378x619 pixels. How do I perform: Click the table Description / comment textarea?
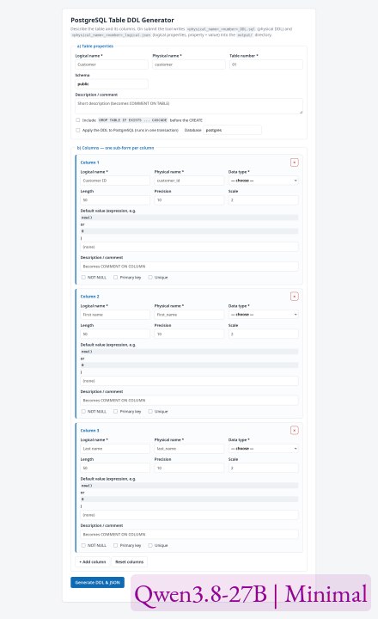pos(189,107)
